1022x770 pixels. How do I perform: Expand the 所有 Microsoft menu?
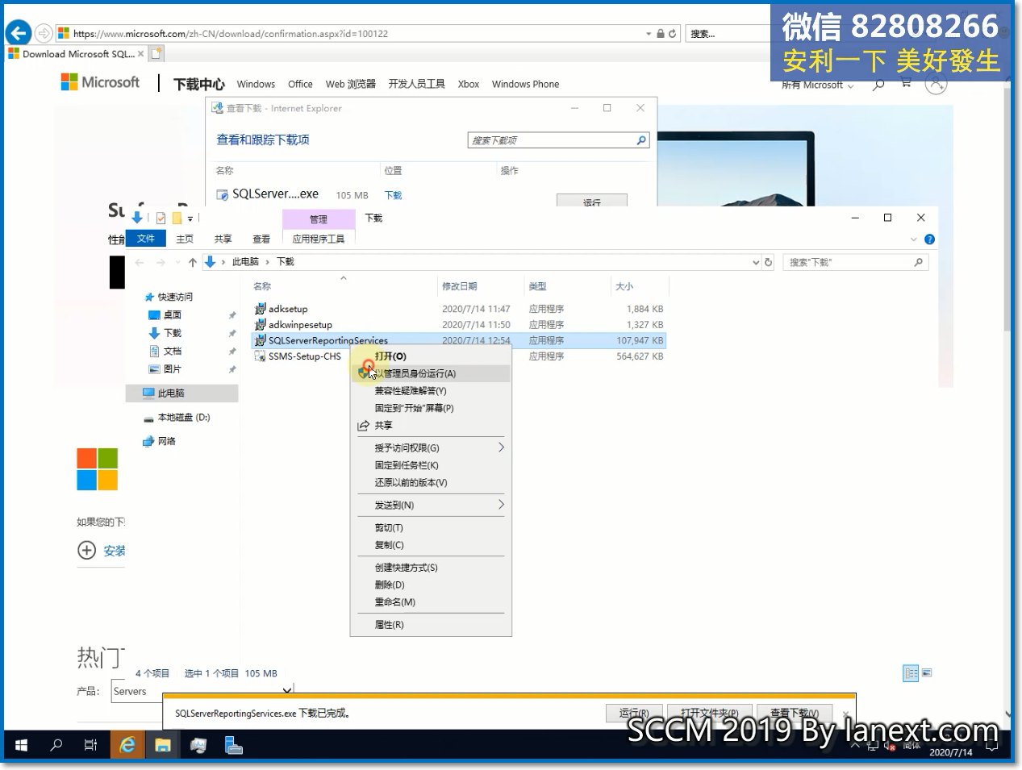click(x=817, y=85)
